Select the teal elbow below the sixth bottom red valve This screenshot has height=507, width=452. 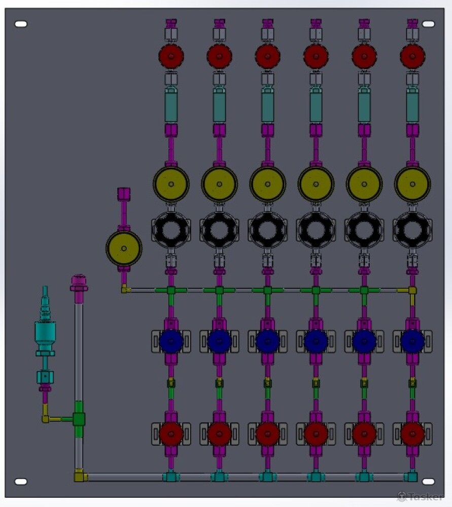point(411,477)
